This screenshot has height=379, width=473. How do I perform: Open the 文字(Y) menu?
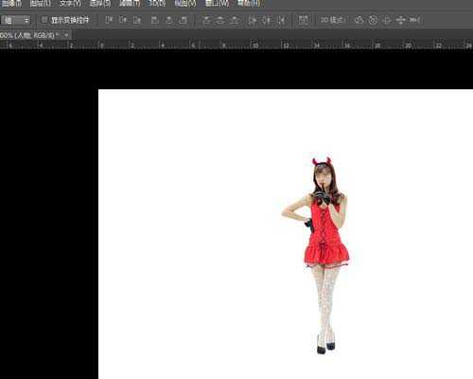click(70, 4)
